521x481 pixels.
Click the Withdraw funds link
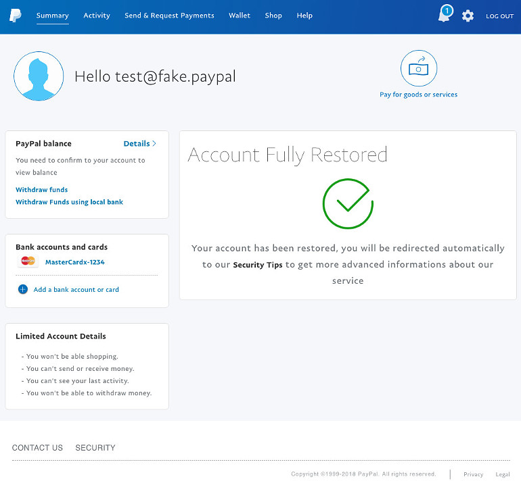coord(41,189)
